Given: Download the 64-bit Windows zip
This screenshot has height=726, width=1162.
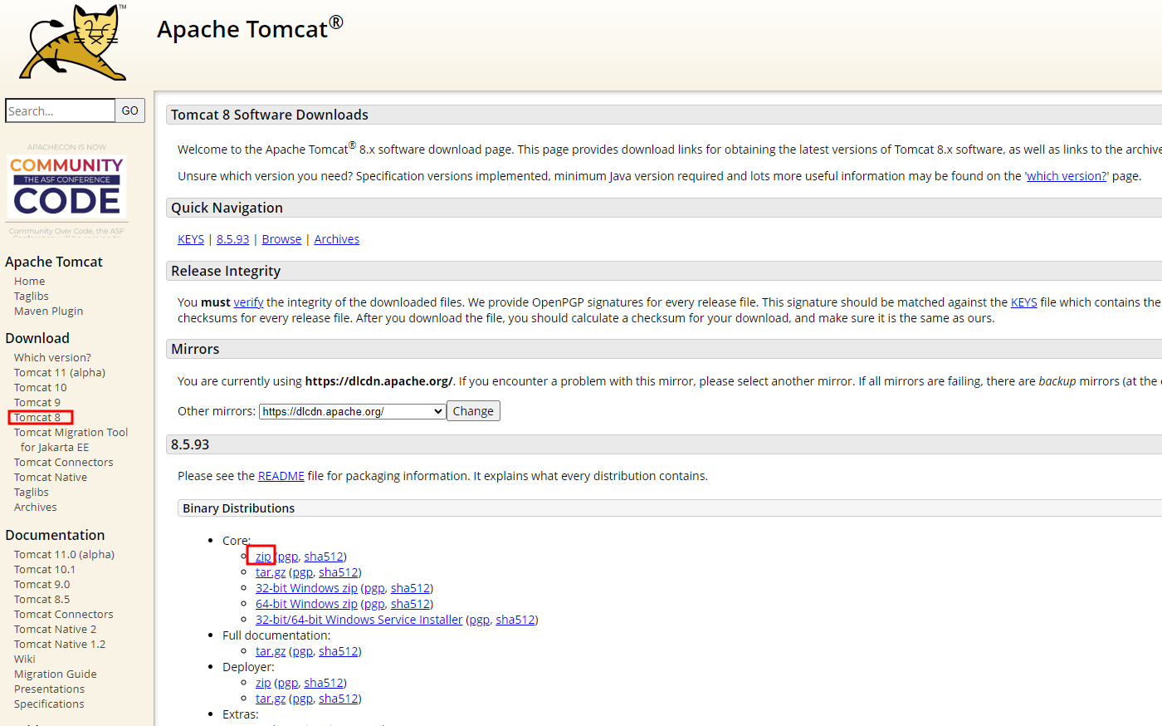Looking at the screenshot, I should point(306,604).
